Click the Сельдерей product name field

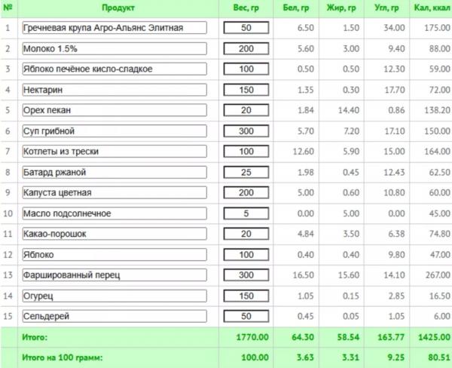tap(115, 316)
